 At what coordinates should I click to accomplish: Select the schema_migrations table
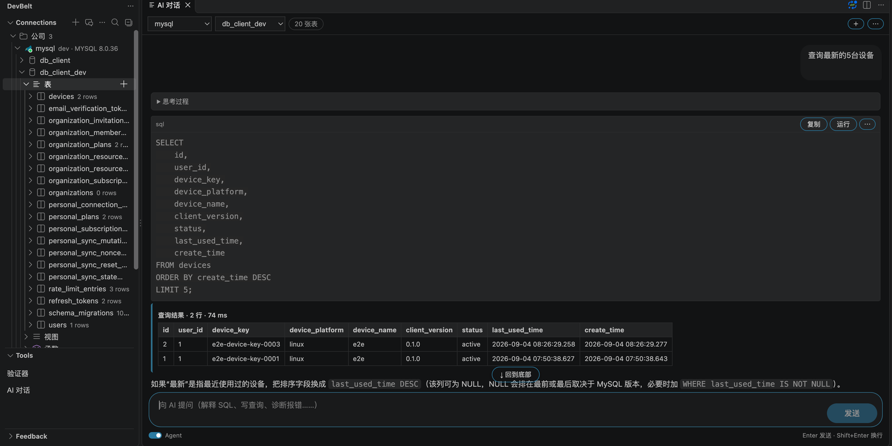tap(81, 313)
